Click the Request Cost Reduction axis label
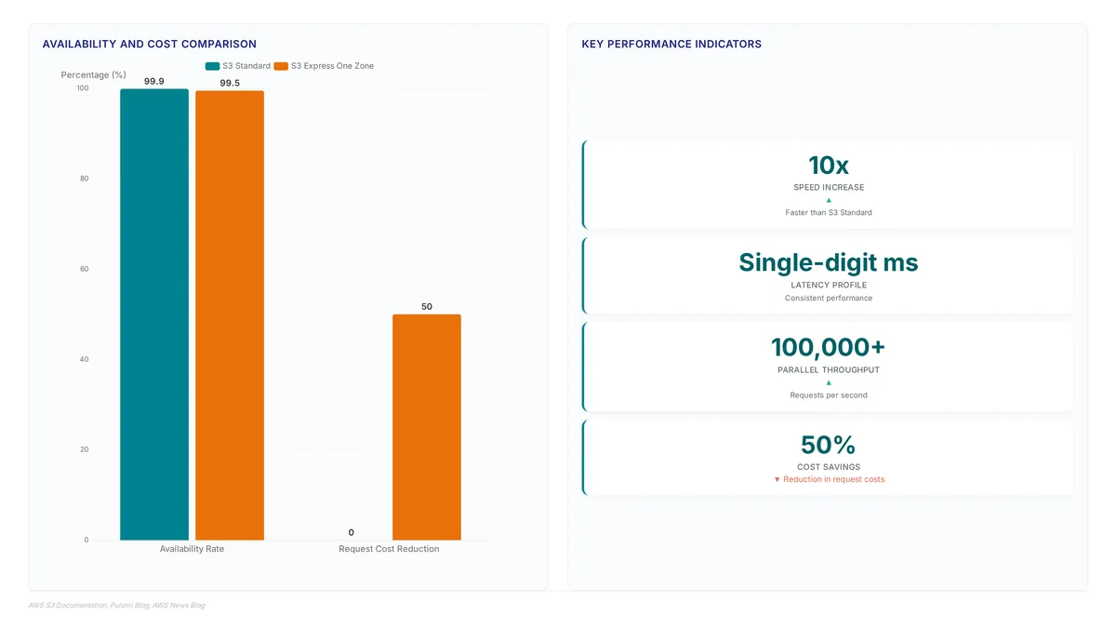The width and height of the screenshot is (1116, 628). pyautogui.click(x=389, y=549)
